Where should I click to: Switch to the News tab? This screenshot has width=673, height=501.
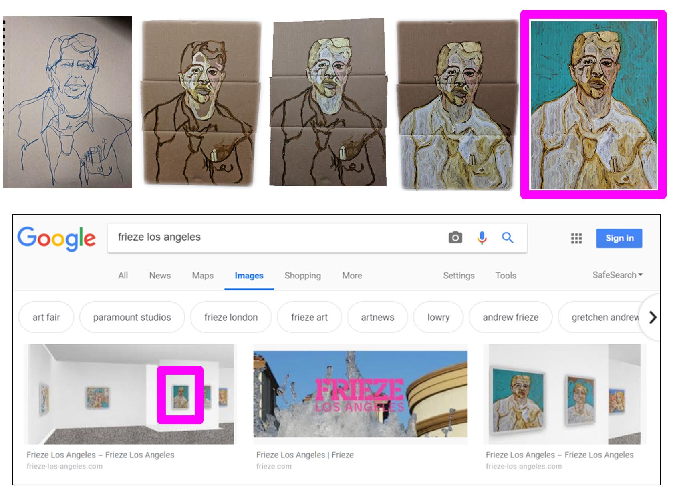(160, 276)
